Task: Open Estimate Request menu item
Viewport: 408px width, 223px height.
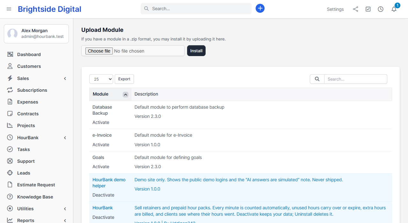Action: point(37,185)
